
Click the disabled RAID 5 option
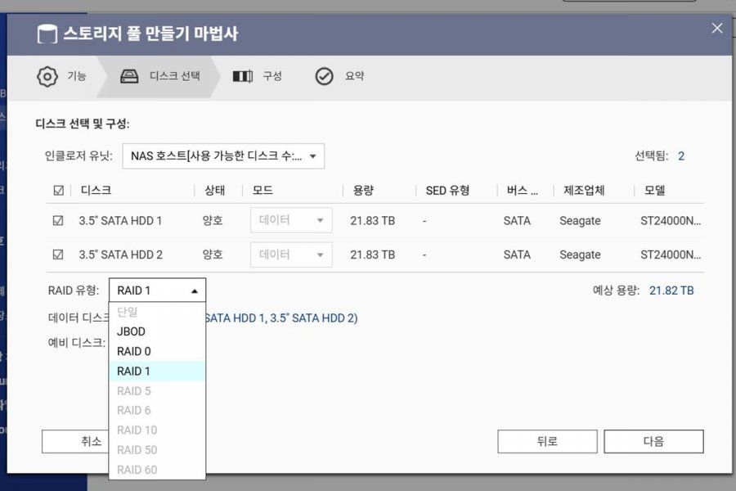pyautogui.click(x=157, y=391)
